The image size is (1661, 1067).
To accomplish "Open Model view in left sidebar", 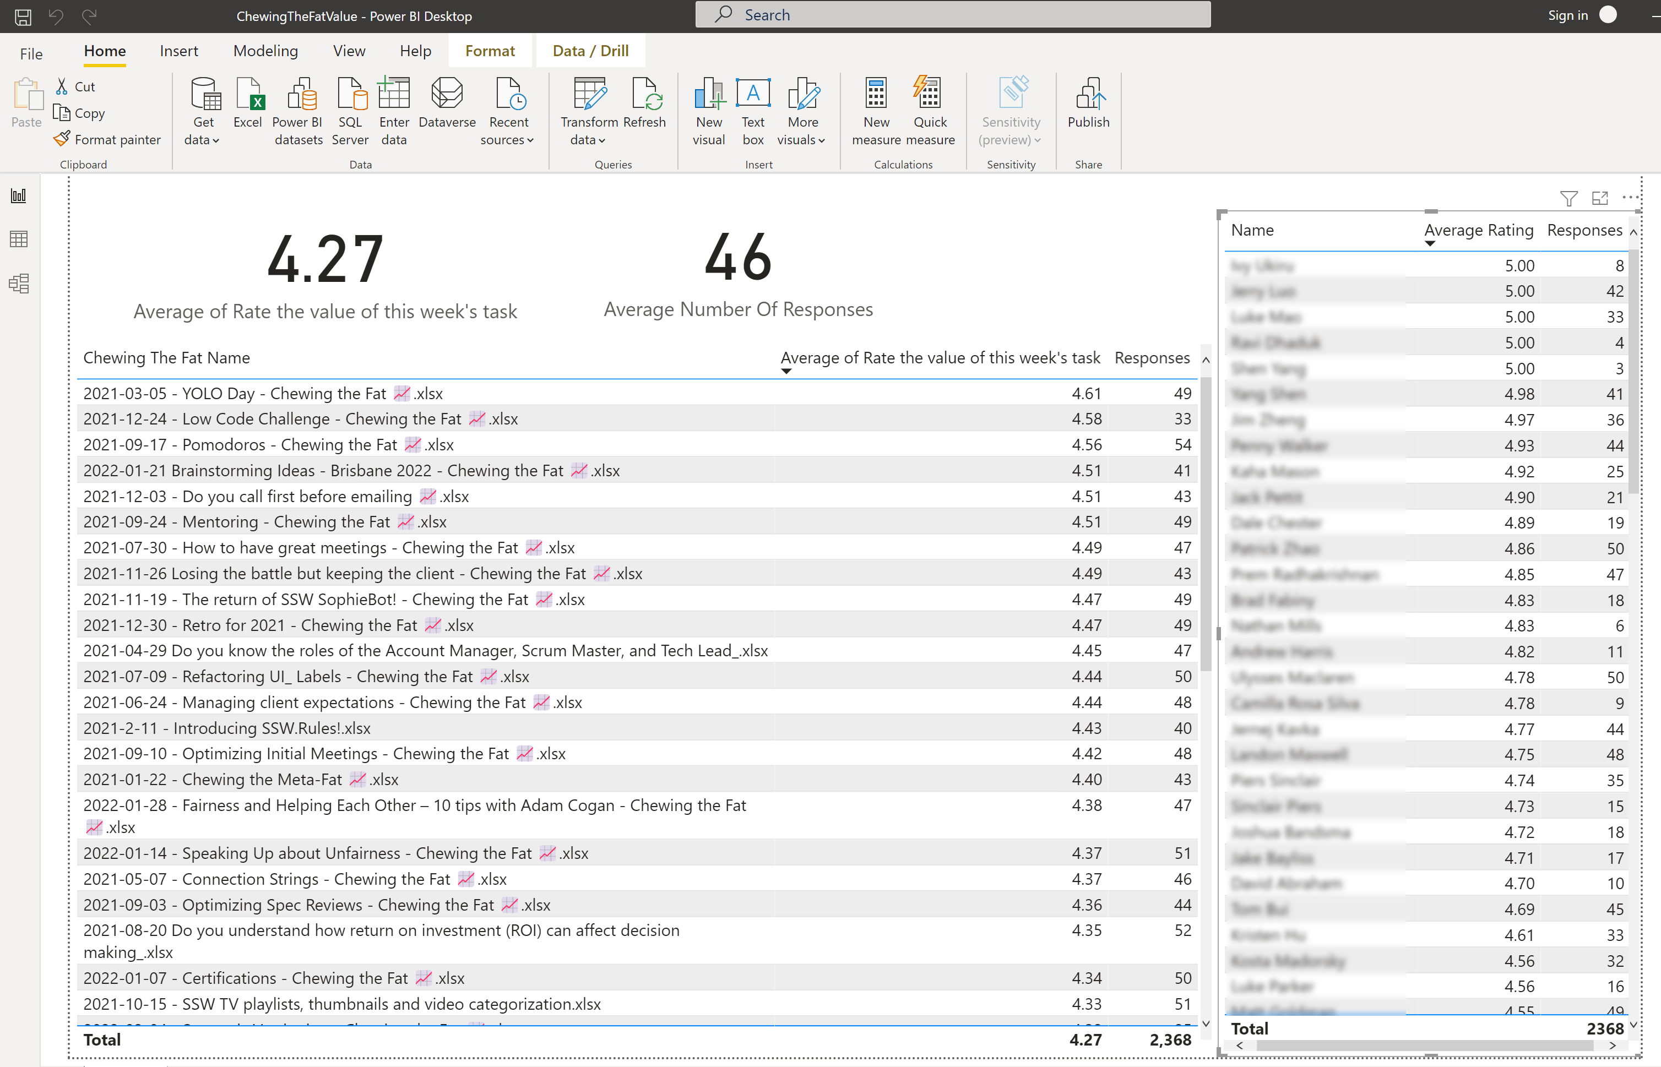I will (x=19, y=284).
